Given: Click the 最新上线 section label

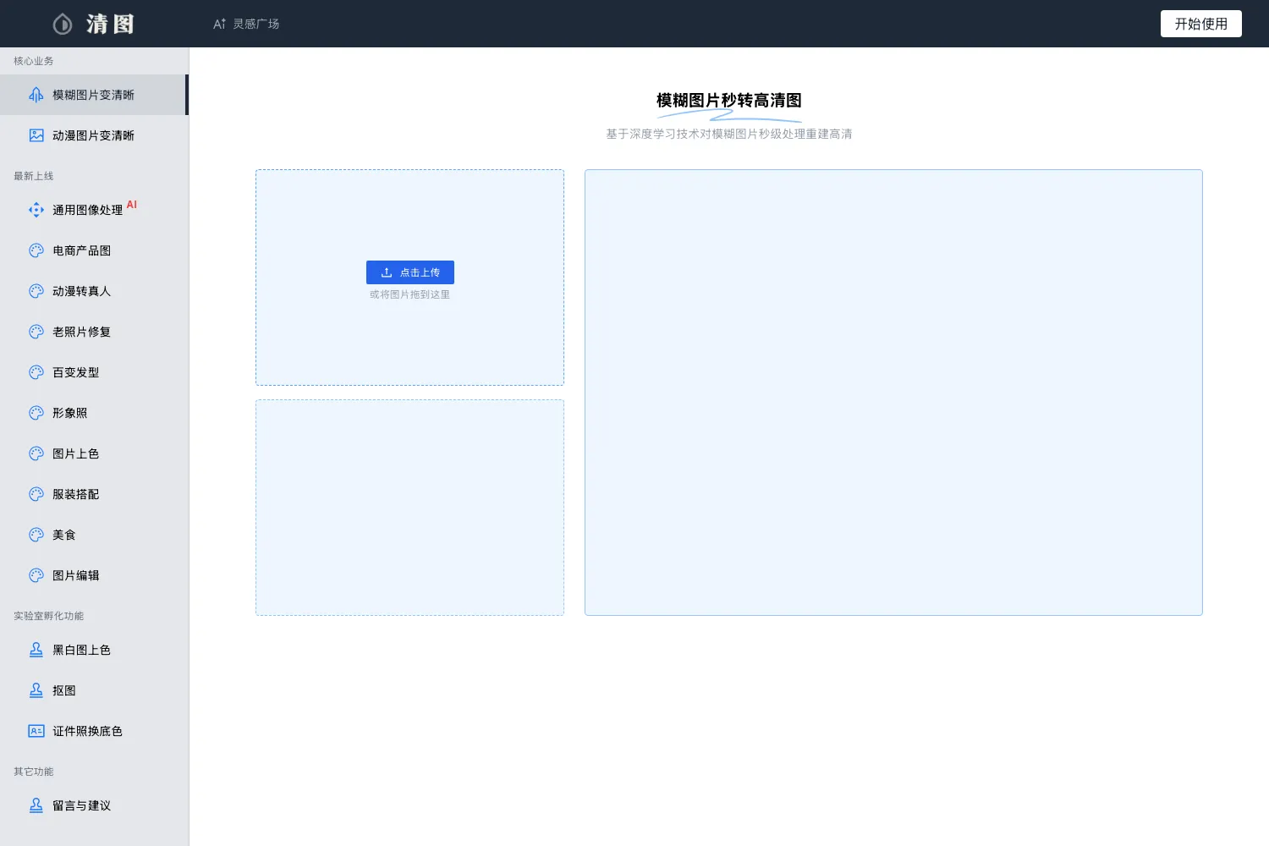Looking at the screenshot, I should (34, 176).
